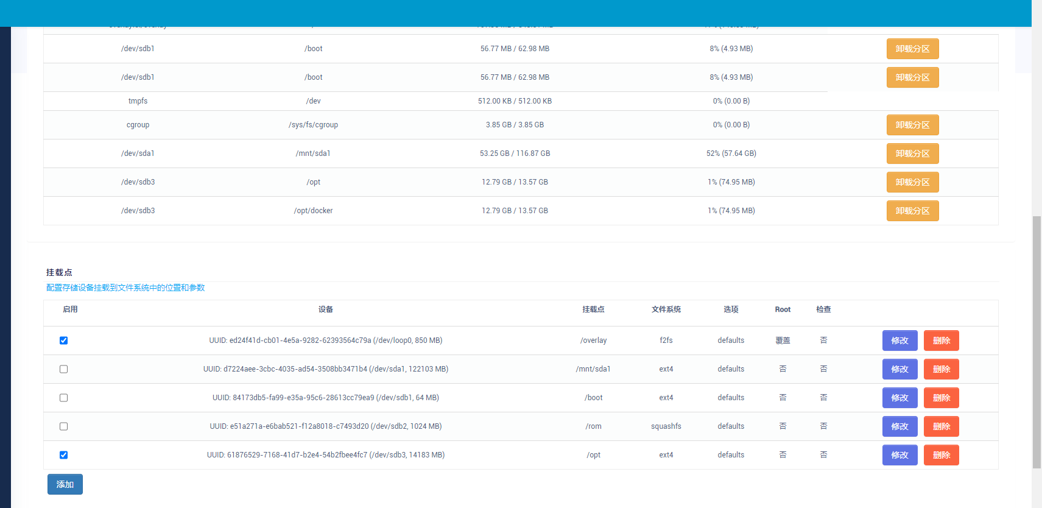Click the blue 配置存储设备挂载 description text
The image size is (1042, 508).
(x=125, y=288)
